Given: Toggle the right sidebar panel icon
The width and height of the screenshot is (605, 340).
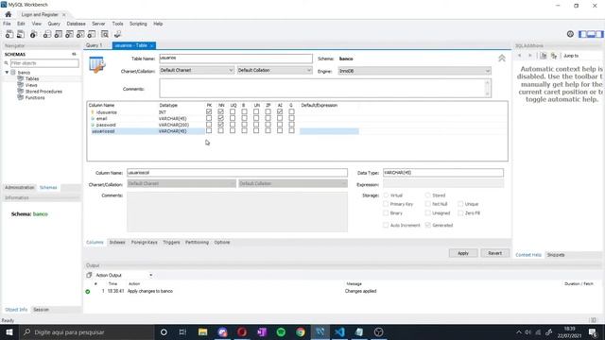Looking at the screenshot, I should (x=599, y=34).
